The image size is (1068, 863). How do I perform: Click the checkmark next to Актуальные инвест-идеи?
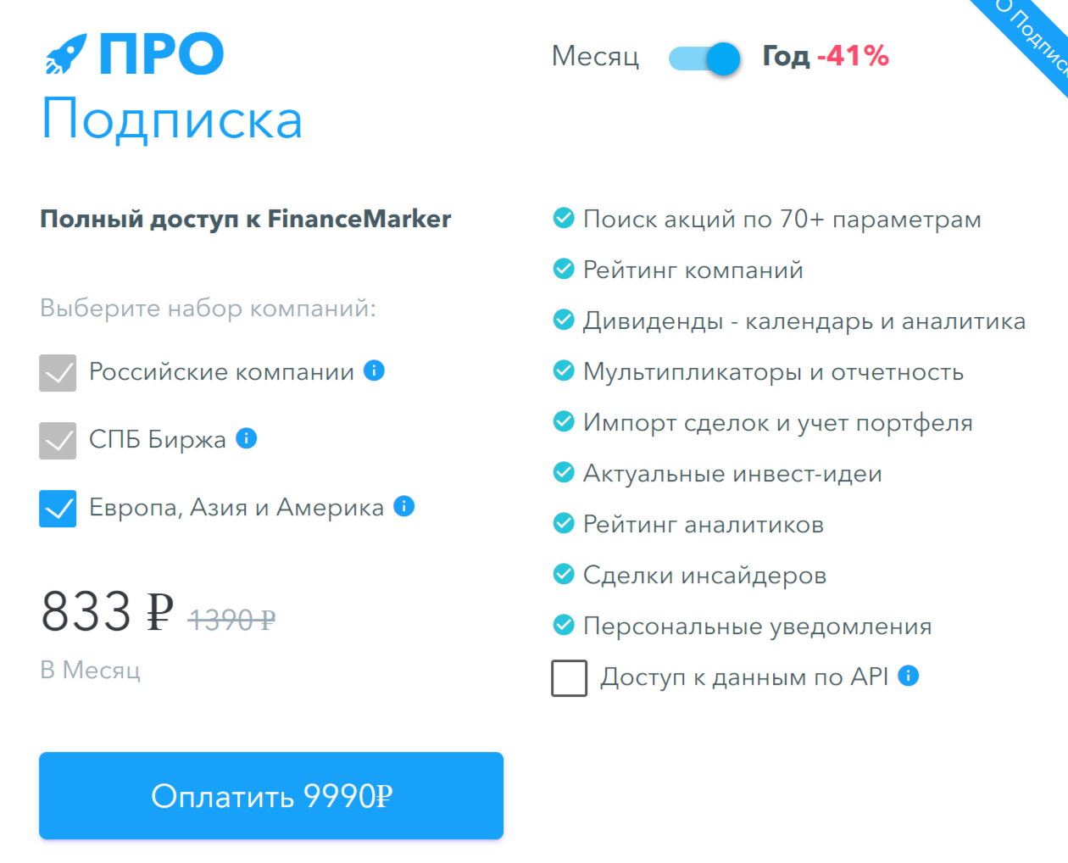564,472
